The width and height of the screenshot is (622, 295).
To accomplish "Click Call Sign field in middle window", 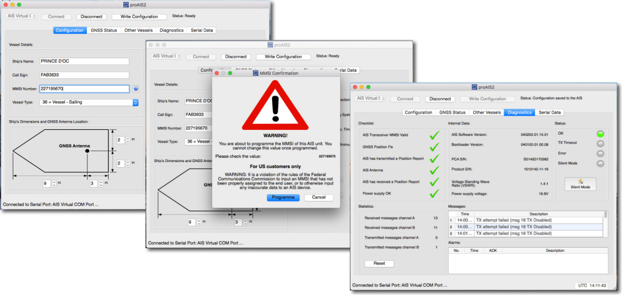I will (x=199, y=114).
